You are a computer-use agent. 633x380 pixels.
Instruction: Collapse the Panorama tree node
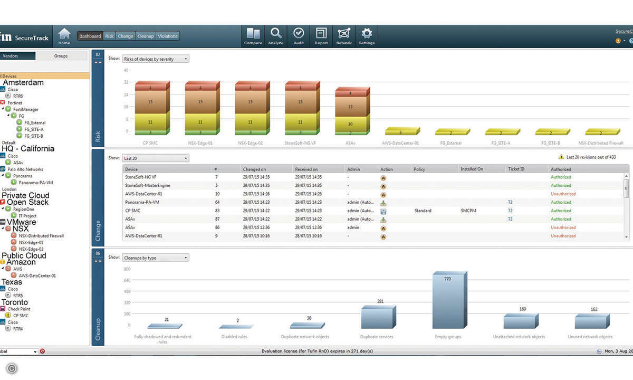3,176
